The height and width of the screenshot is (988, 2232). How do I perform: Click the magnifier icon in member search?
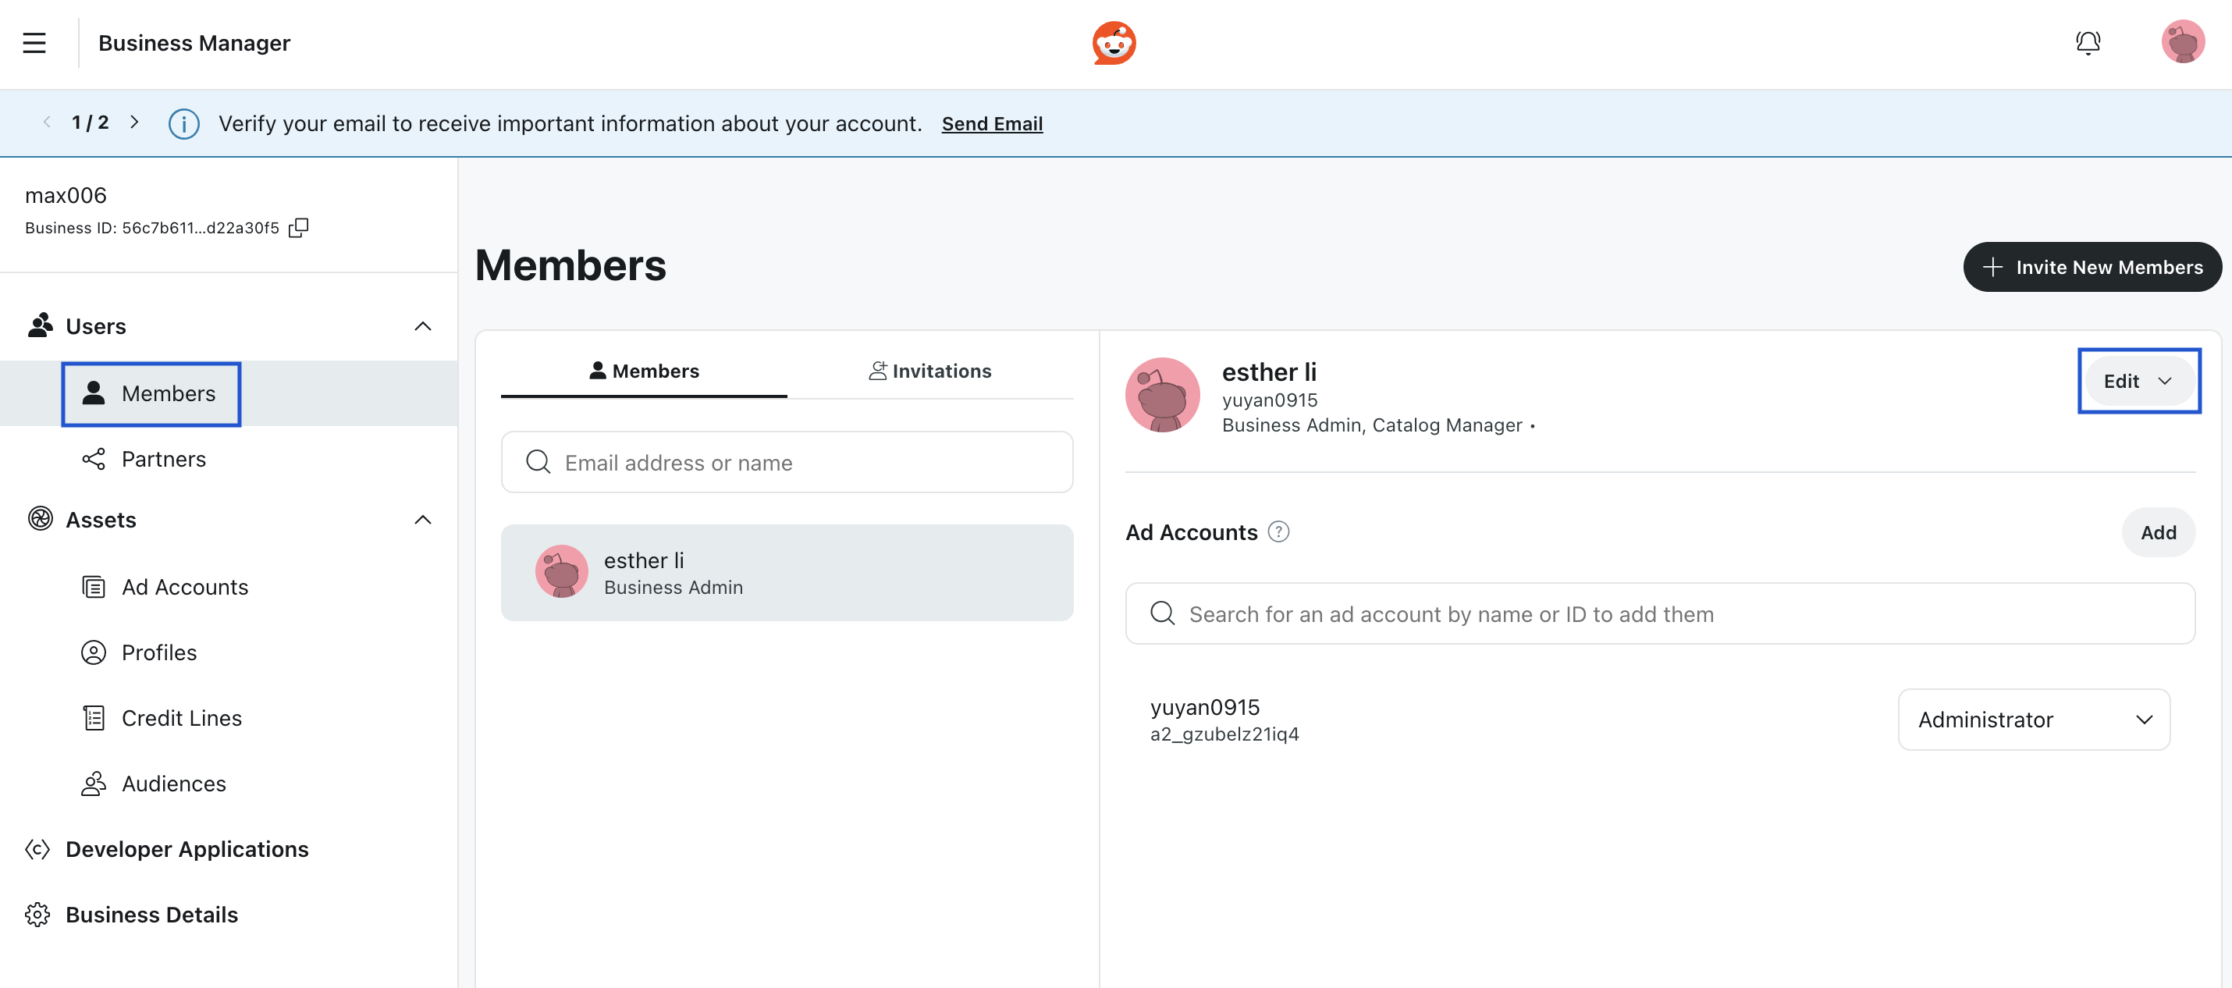(538, 462)
